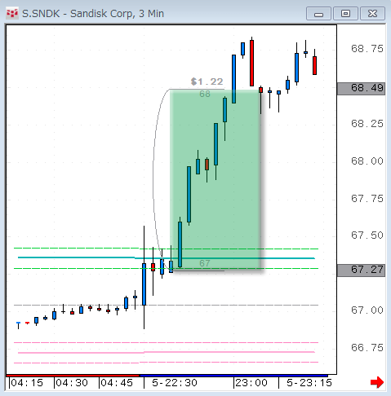Click the 66.75 price axis label

(367, 348)
